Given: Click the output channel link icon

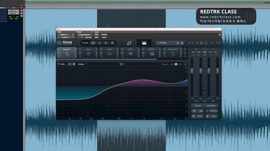Looking at the screenshot, I should point(213,101).
